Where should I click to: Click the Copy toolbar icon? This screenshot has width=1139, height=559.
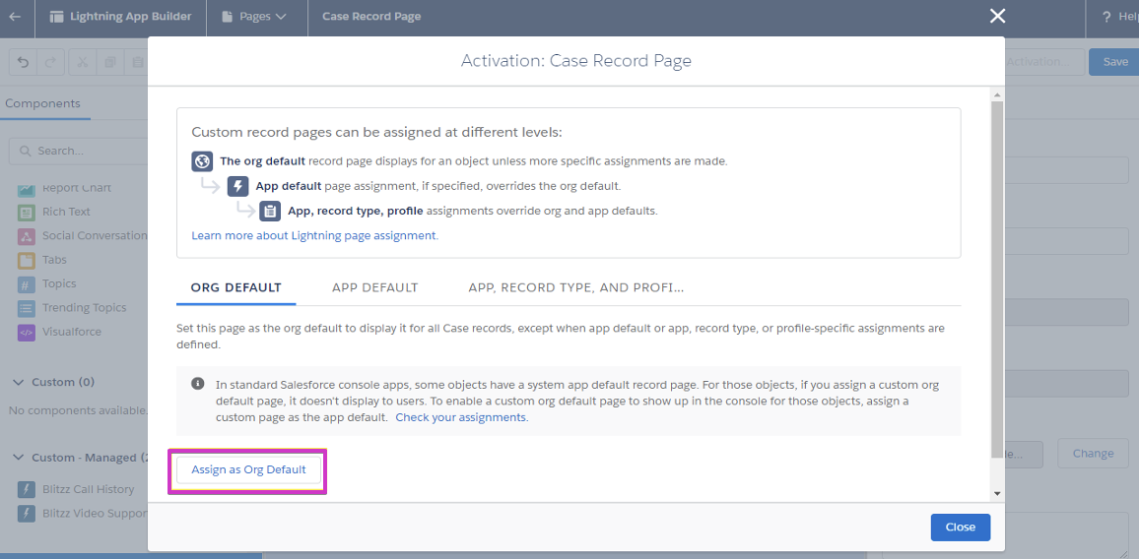pos(109,62)
